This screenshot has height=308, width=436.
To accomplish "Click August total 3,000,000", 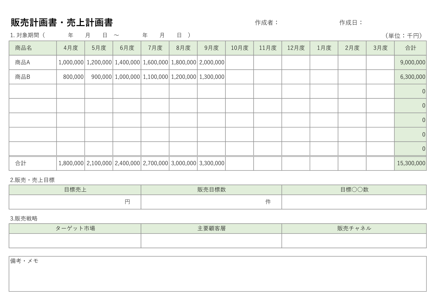I will (x=184, y=163).
